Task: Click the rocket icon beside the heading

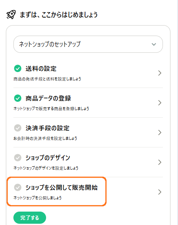Action: point(11,15)
